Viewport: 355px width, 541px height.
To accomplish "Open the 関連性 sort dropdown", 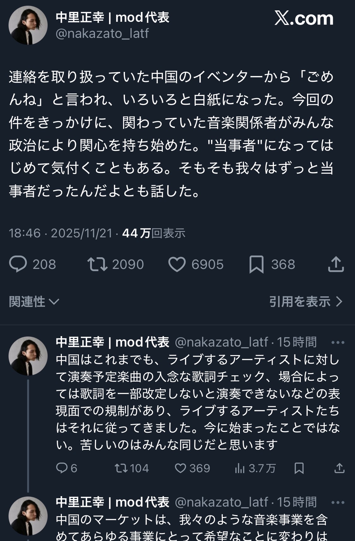I will point(34,301).
